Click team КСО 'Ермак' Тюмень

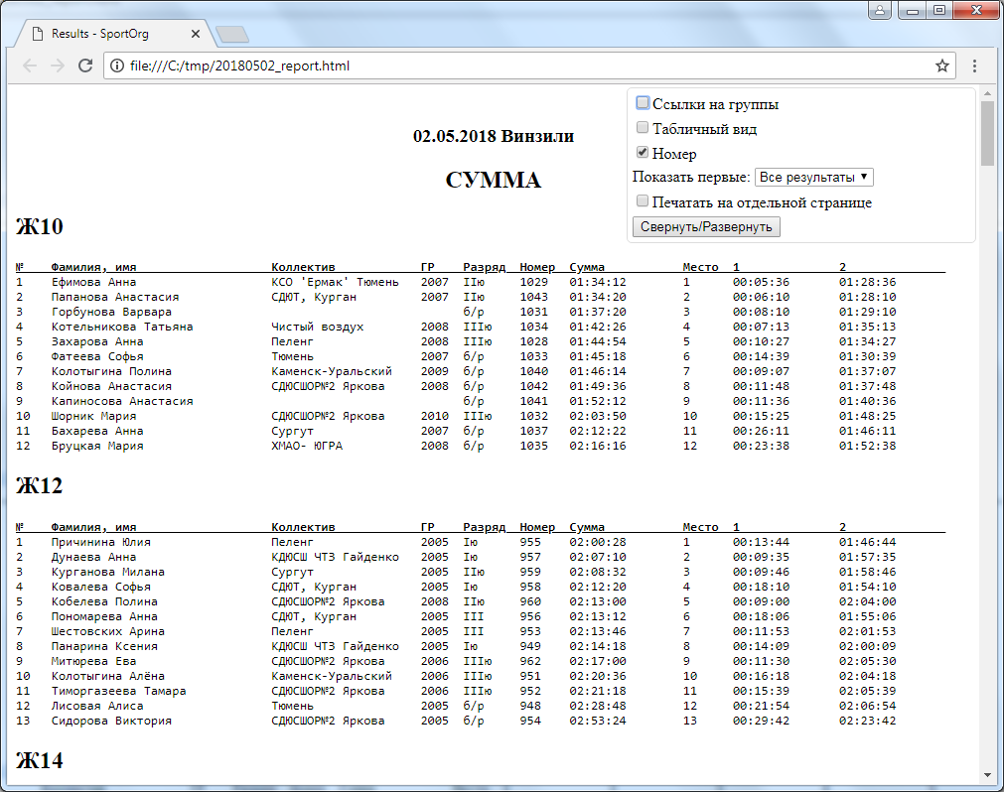(335, 282)
